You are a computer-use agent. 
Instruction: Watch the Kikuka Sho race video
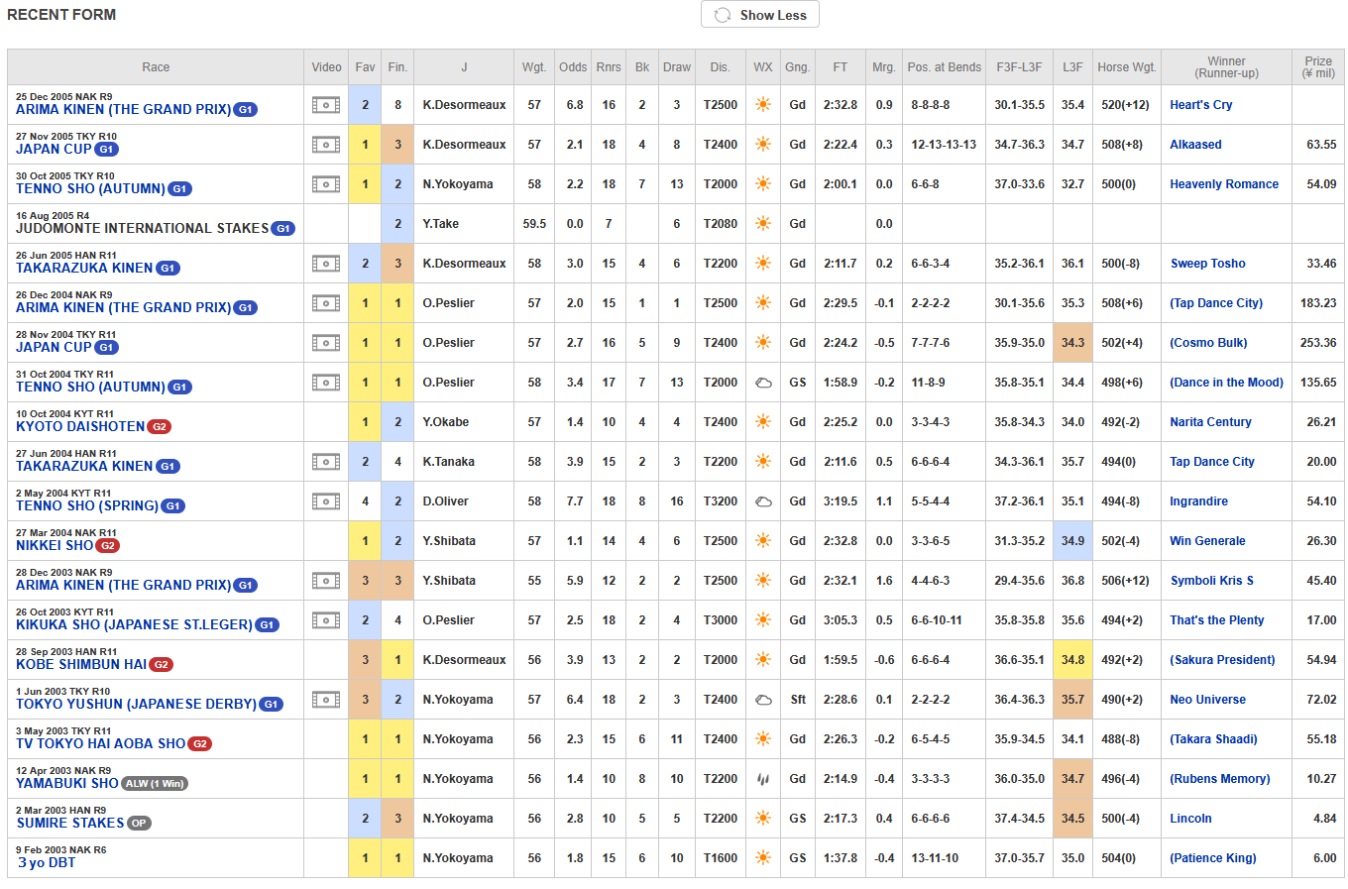pyautogui.click(x=326, y=620)
